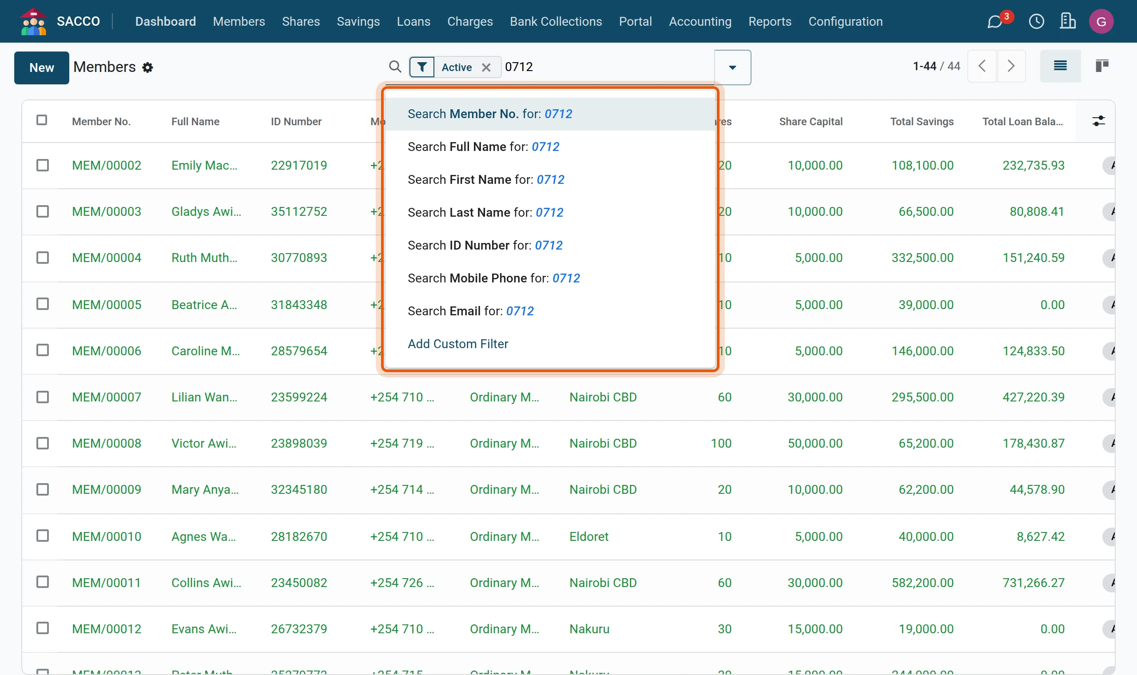1137x675 pixels.
Task: Sort by Share Capital column header
Action: 811,121
